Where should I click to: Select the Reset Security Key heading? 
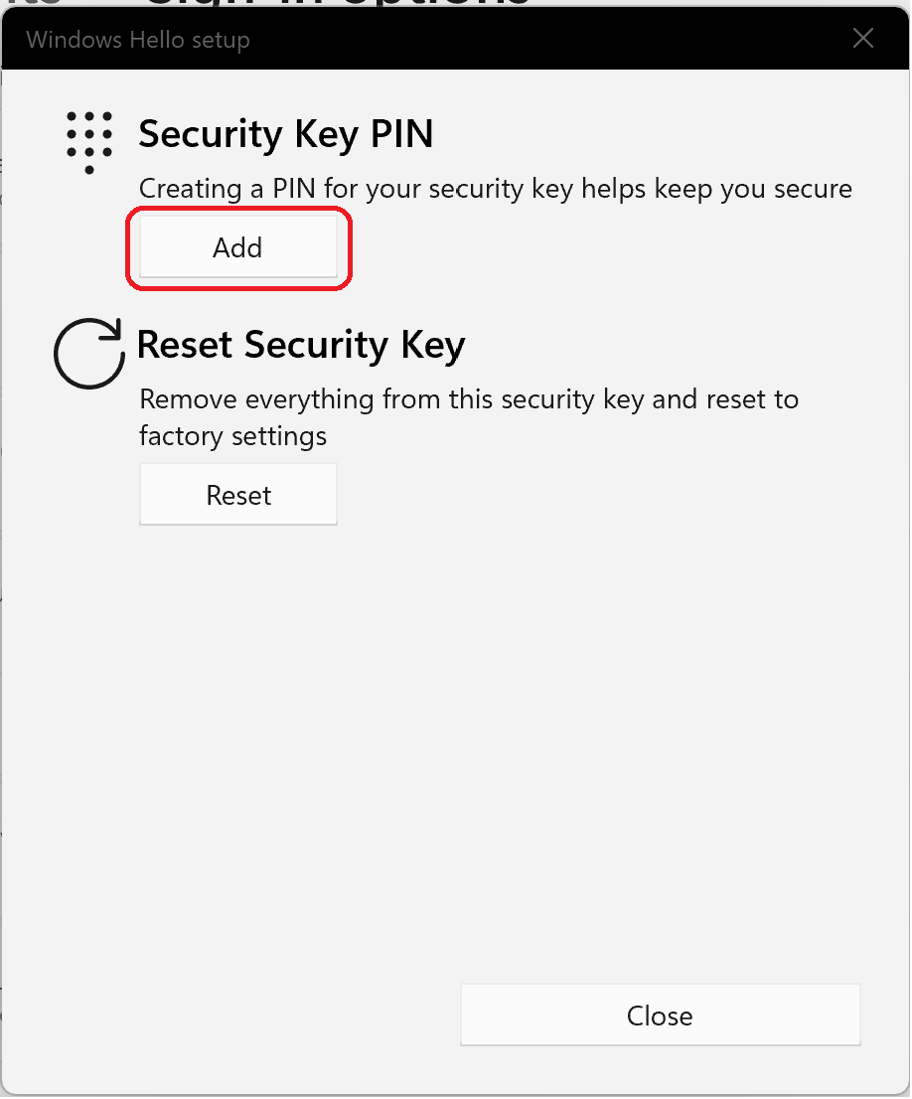coord(301,345)
